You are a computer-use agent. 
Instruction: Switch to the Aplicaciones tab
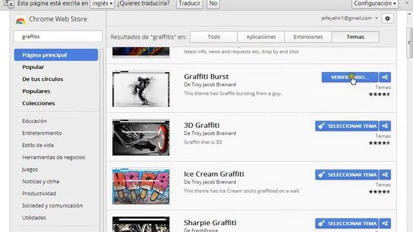point(261,37)
